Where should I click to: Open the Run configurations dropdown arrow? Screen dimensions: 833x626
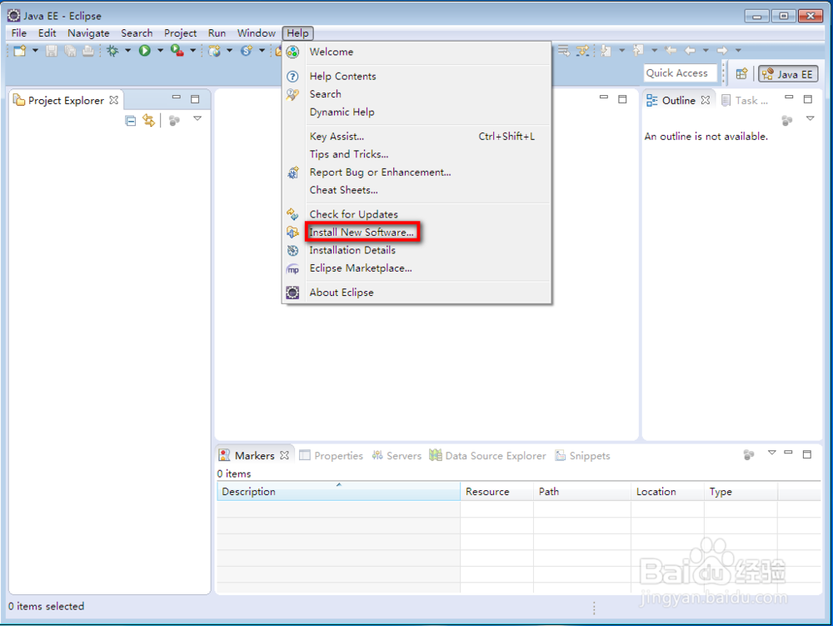point(160,51)
